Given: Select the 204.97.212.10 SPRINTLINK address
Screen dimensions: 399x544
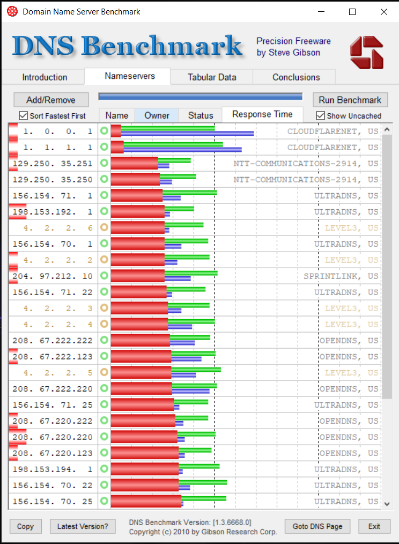Looking at the screenshot, I should coord(53,276).
